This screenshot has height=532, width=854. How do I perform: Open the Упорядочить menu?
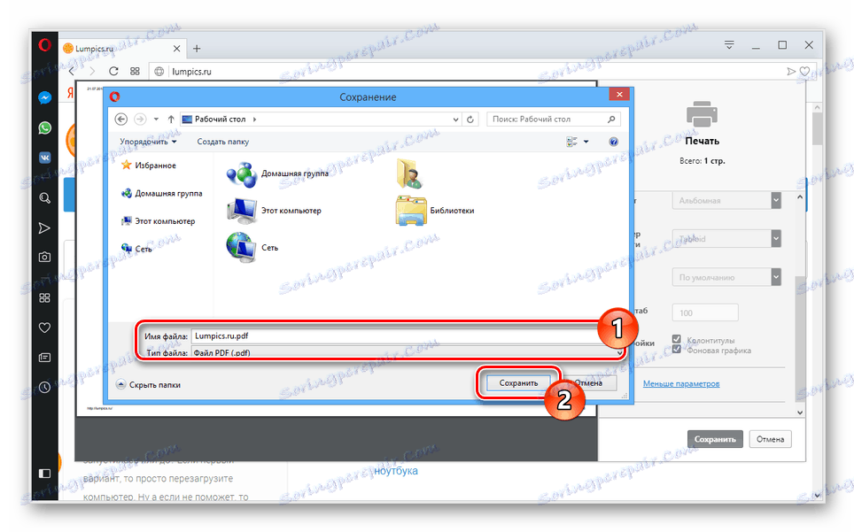pos(148,142)
